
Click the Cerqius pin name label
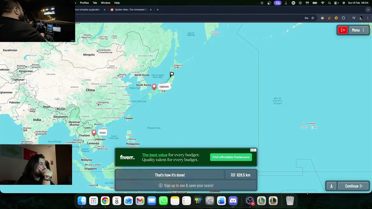(x=103, y=133)
